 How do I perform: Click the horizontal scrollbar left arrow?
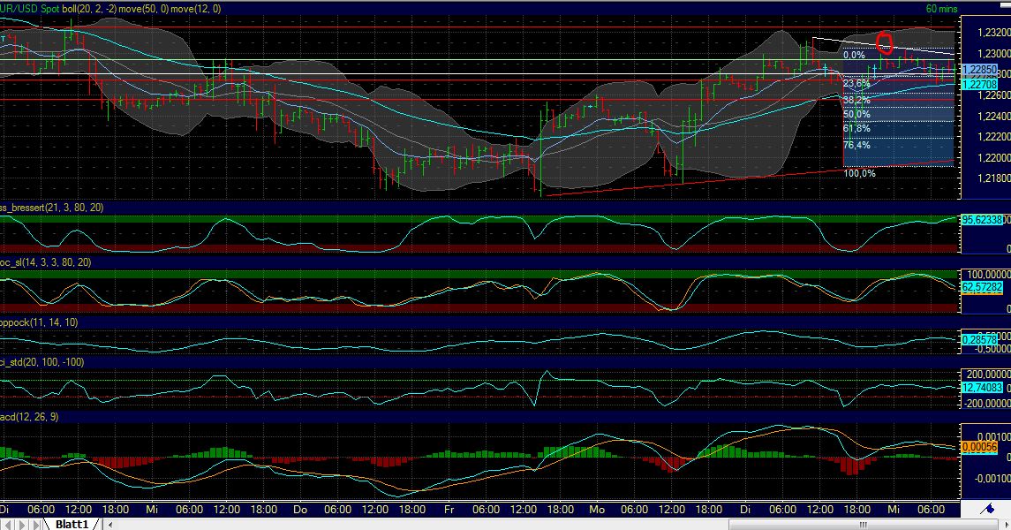111,524
